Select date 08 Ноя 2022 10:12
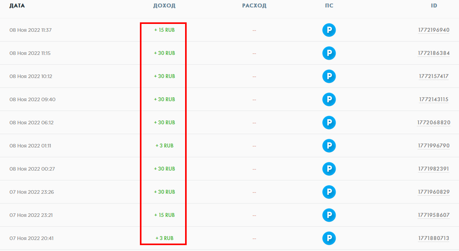The image size is (459, 251). tap(31, 76)
